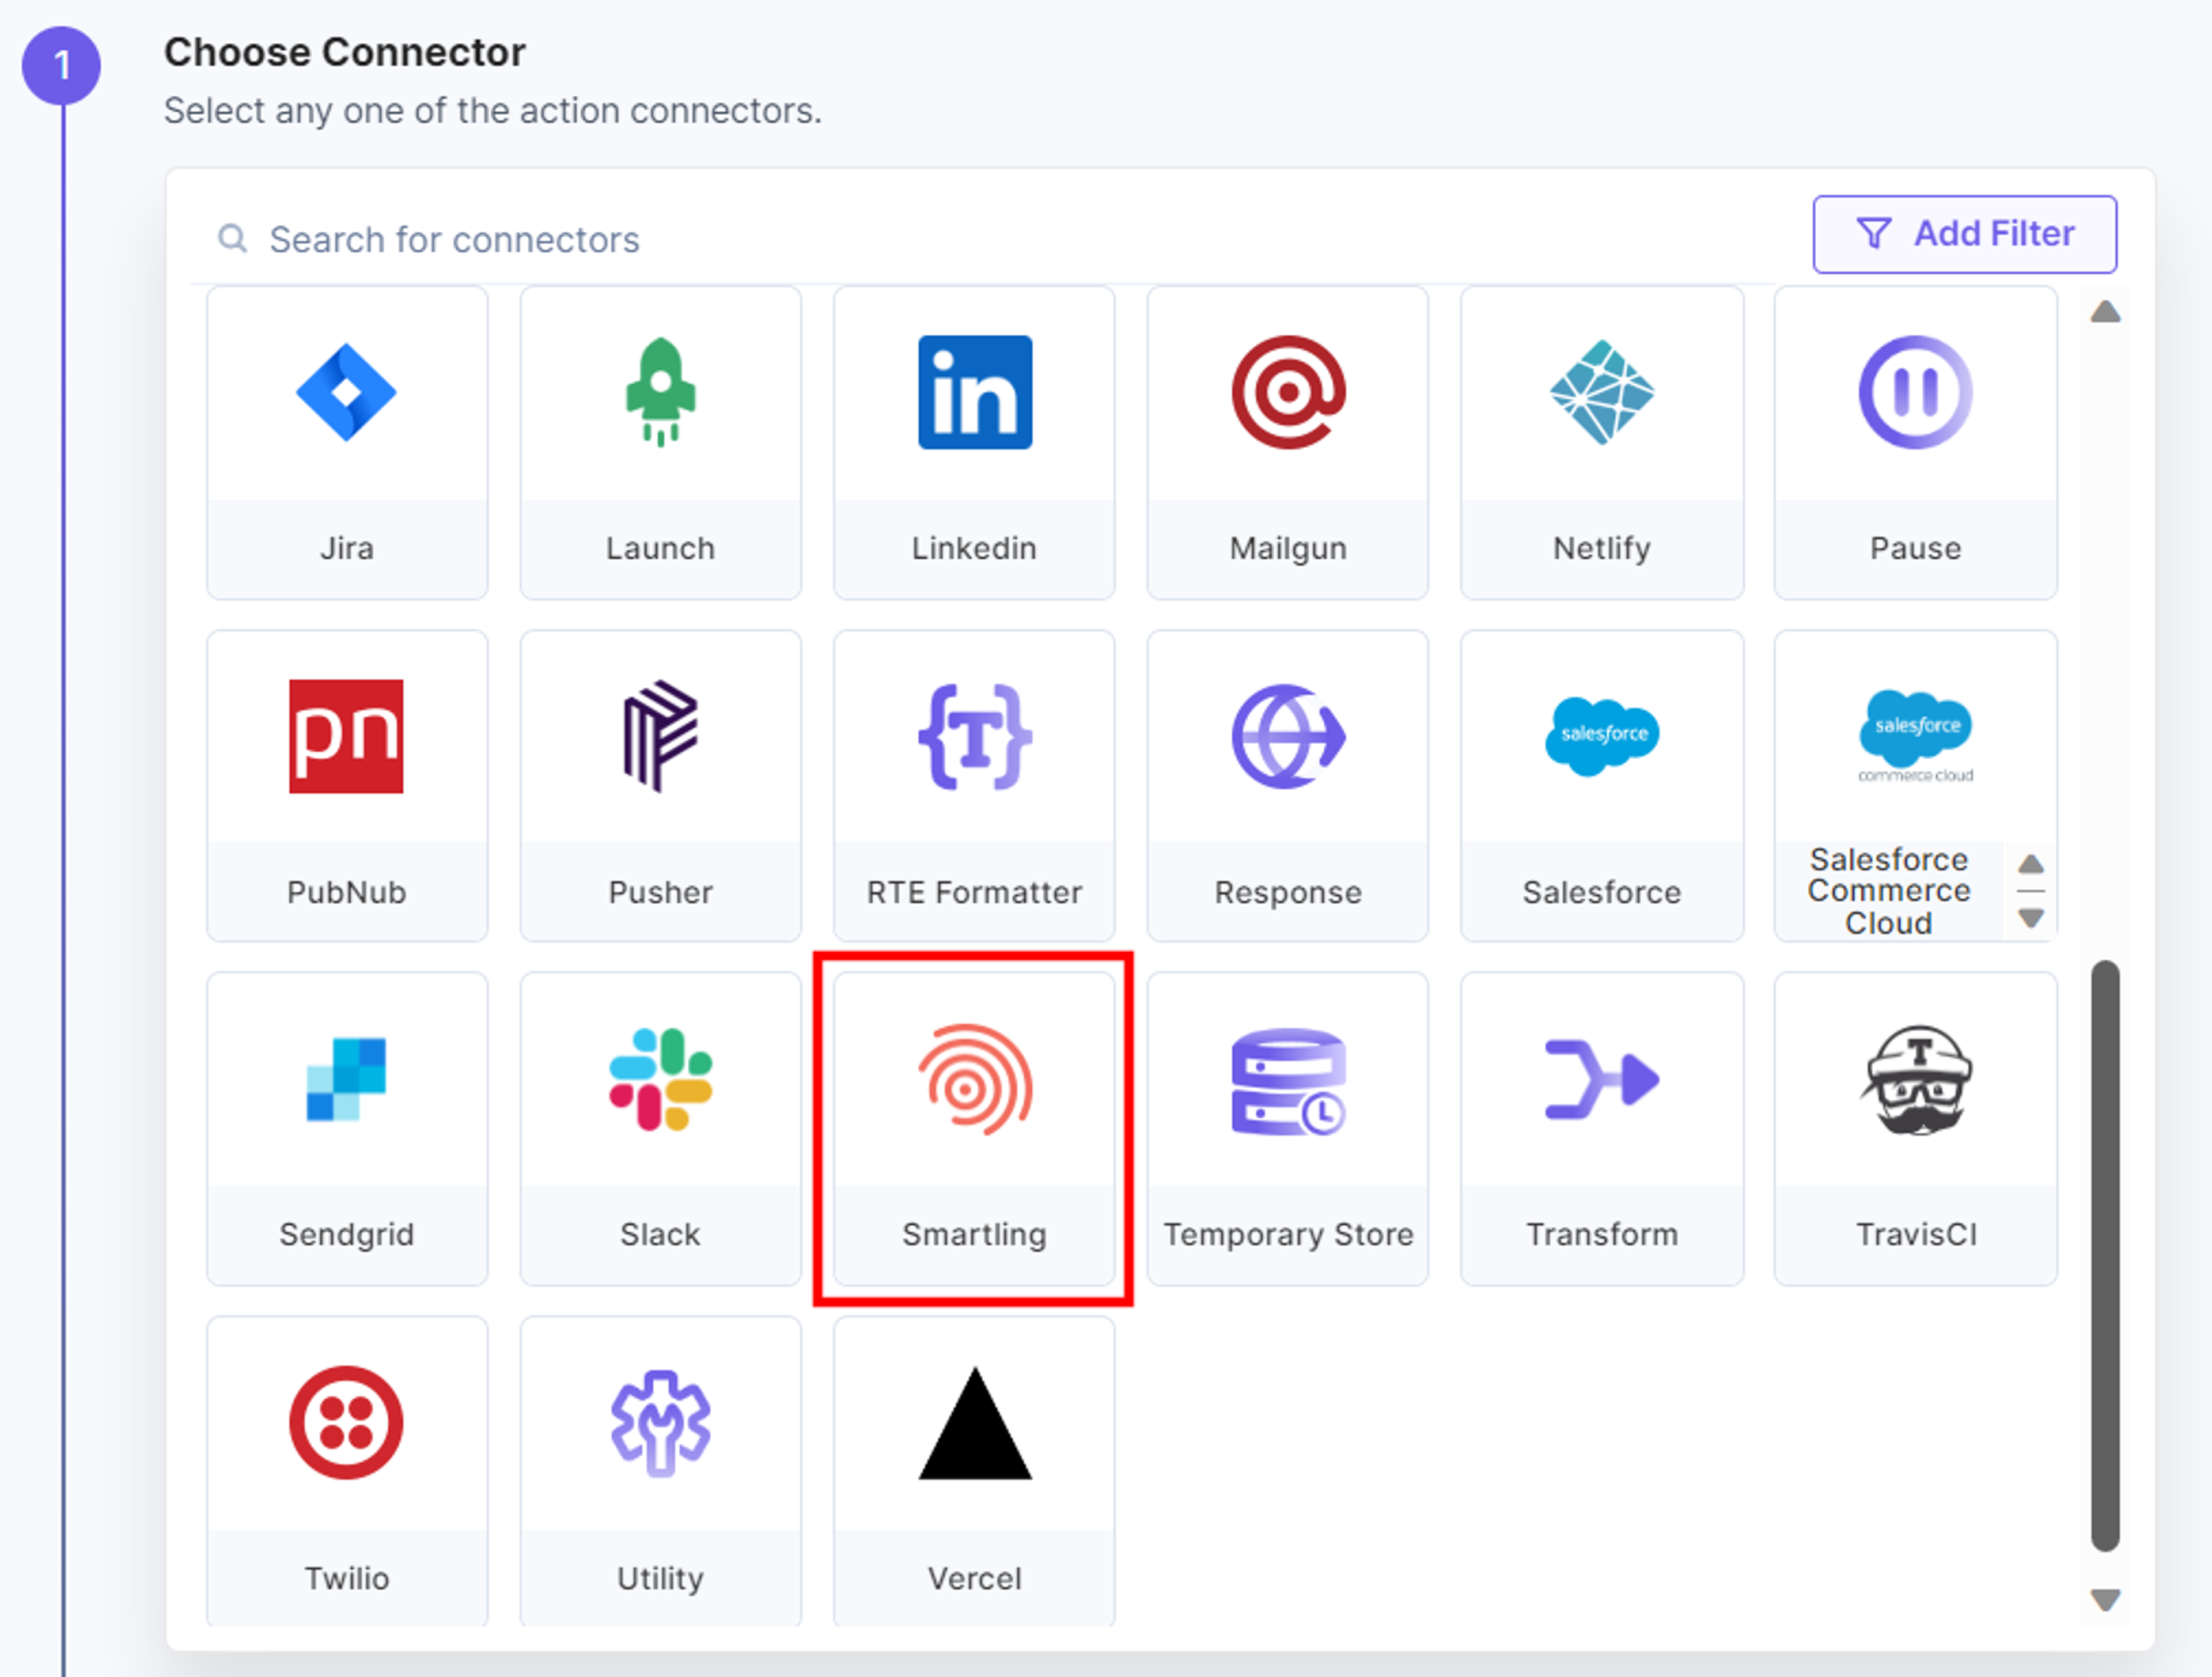Click the 'RTE Formatter' label text
Screen dimensions: 2212x1677
975,892
